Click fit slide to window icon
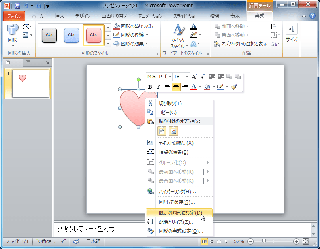The image size is (320, 249). tap(305, 241)
